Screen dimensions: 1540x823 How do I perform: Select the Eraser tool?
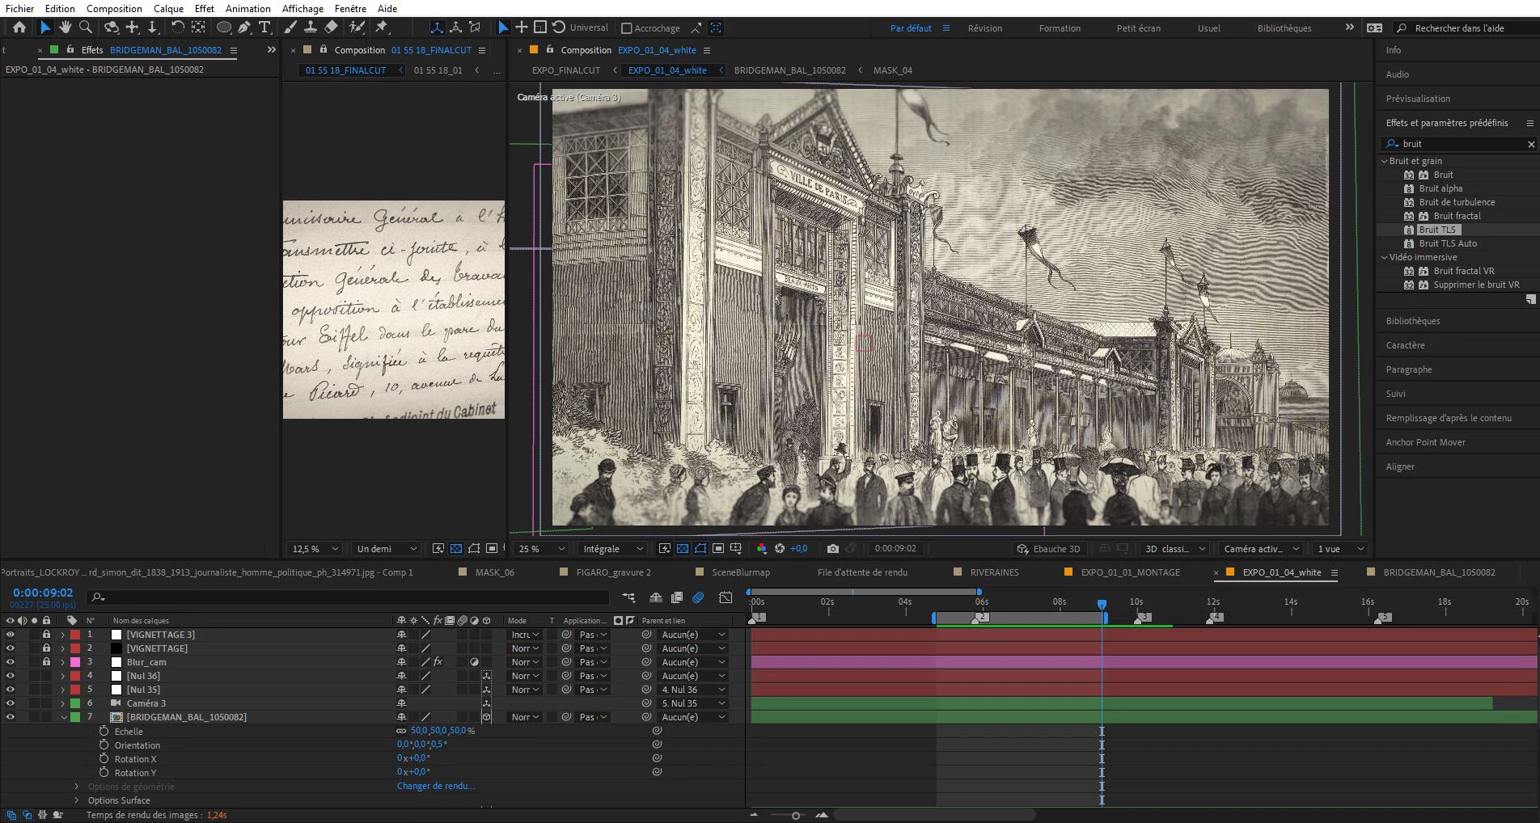(331, 27)
